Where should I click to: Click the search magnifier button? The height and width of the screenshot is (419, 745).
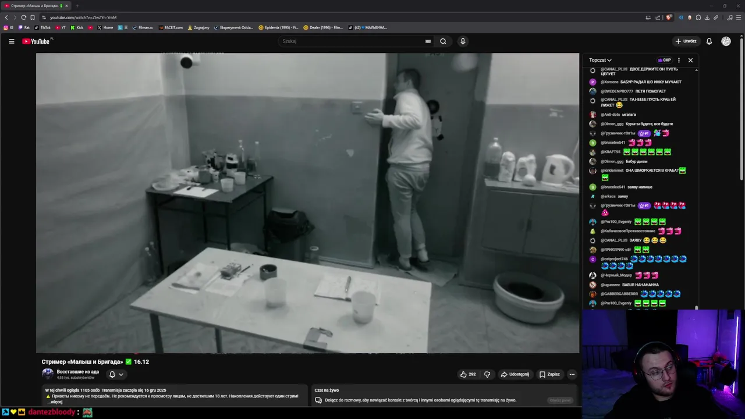pyautogui.click(x=443, y=41)
